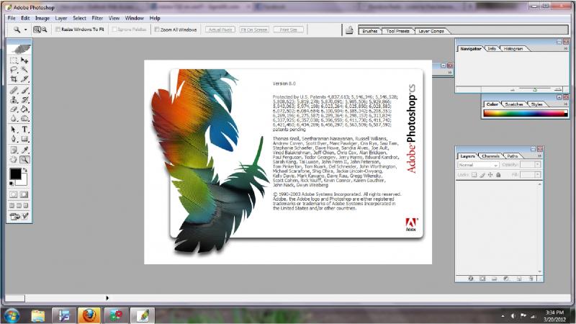Select the Magic Wand tool
This screenshot has width=576, height=324.
click(24, 69)
